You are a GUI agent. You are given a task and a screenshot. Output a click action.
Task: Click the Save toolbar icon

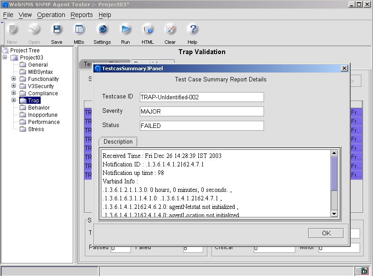[57, 30]
